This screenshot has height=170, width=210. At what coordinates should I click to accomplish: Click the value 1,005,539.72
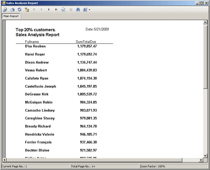[87, 94]
